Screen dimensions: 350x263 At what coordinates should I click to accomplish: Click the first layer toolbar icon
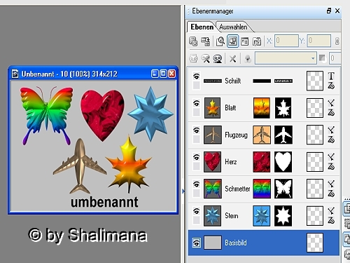(x=193, y=41)
